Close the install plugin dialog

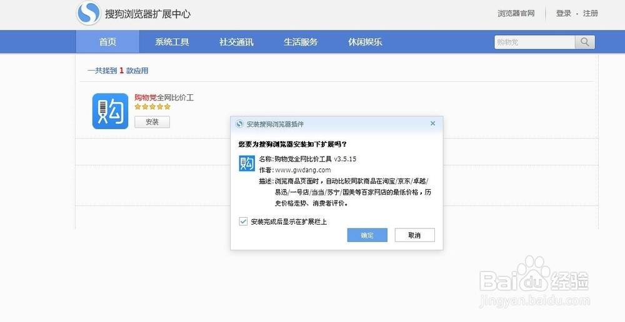[432, 124]
